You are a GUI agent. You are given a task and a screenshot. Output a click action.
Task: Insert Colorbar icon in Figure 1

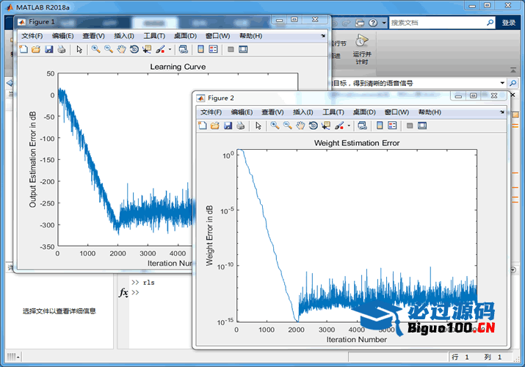(x=200, y=49)
